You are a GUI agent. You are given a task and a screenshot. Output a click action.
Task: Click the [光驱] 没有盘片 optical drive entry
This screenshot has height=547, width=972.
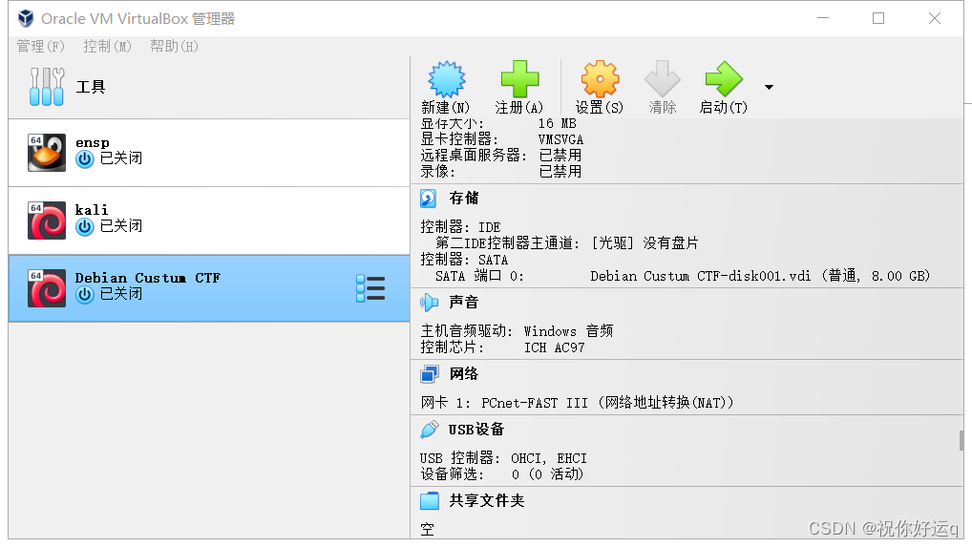pyautogui.click(x=644, y=242)
